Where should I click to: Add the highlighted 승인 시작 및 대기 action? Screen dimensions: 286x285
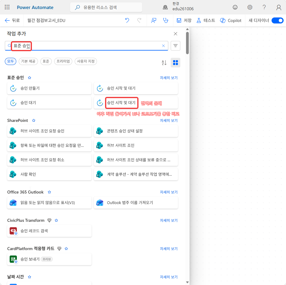click(136, 103)
